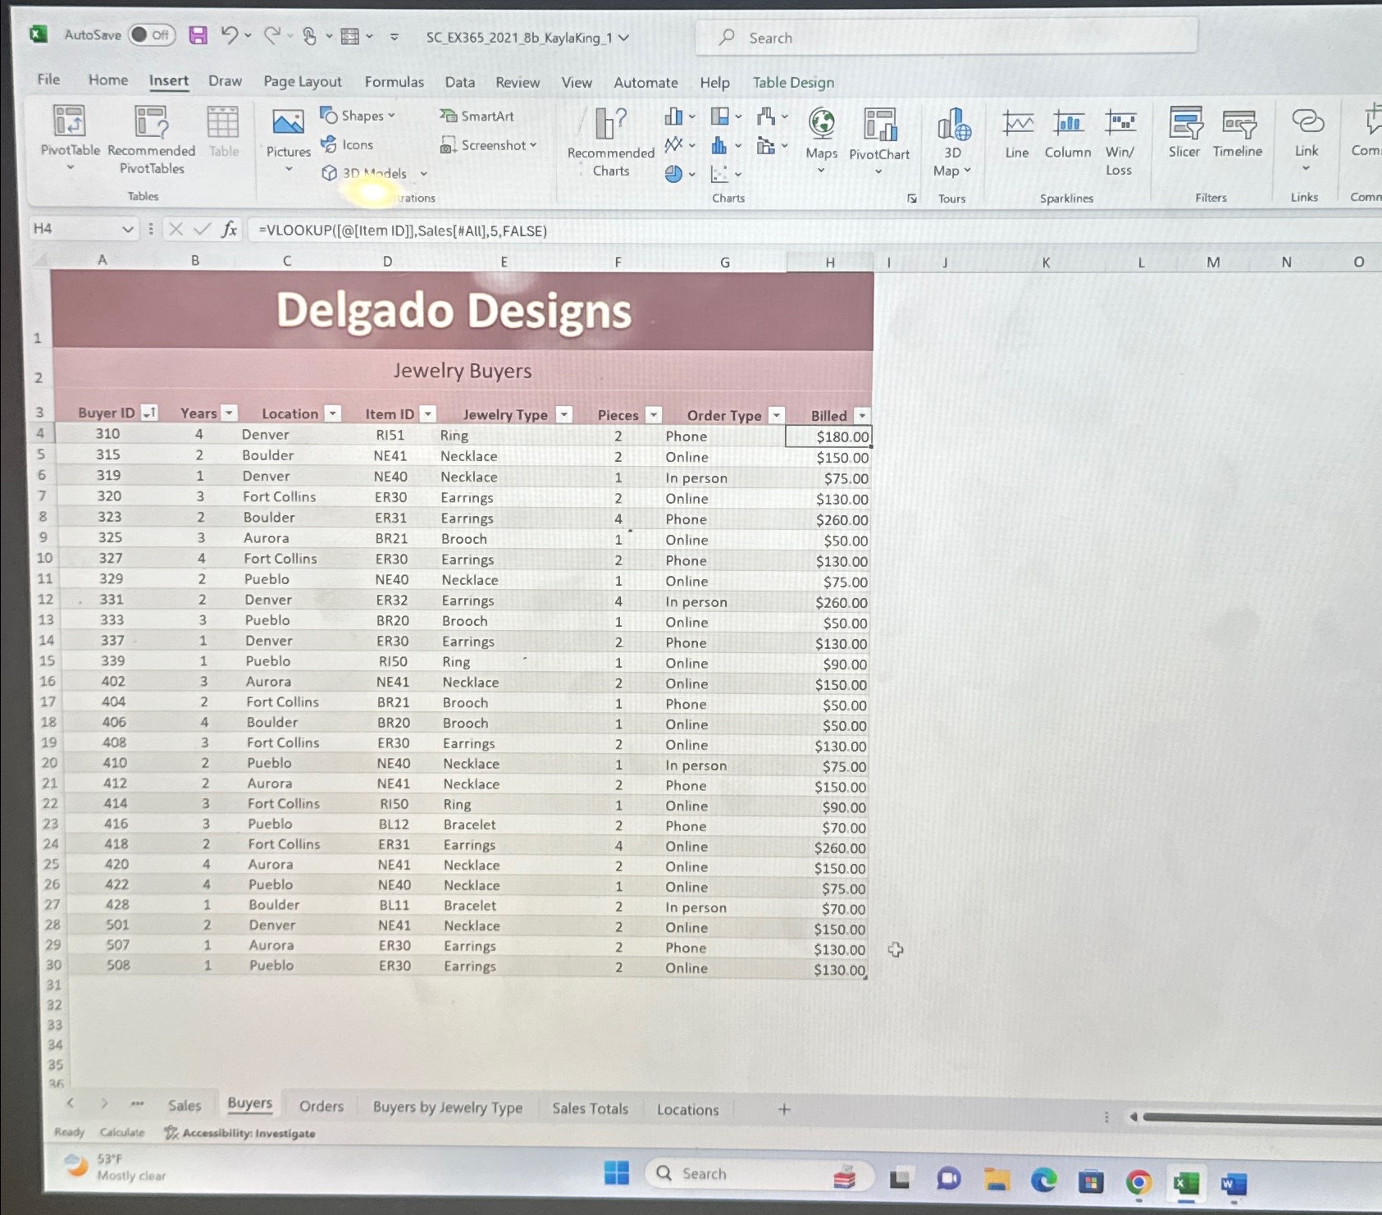Open the Buyer ID filter dropdown
The width and height of the screenshot is (1382, 1215).
149,413
